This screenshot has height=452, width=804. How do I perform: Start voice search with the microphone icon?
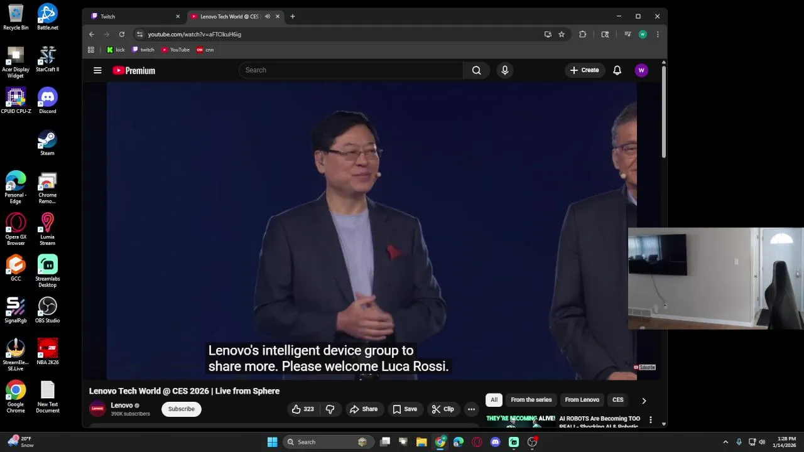504,70
